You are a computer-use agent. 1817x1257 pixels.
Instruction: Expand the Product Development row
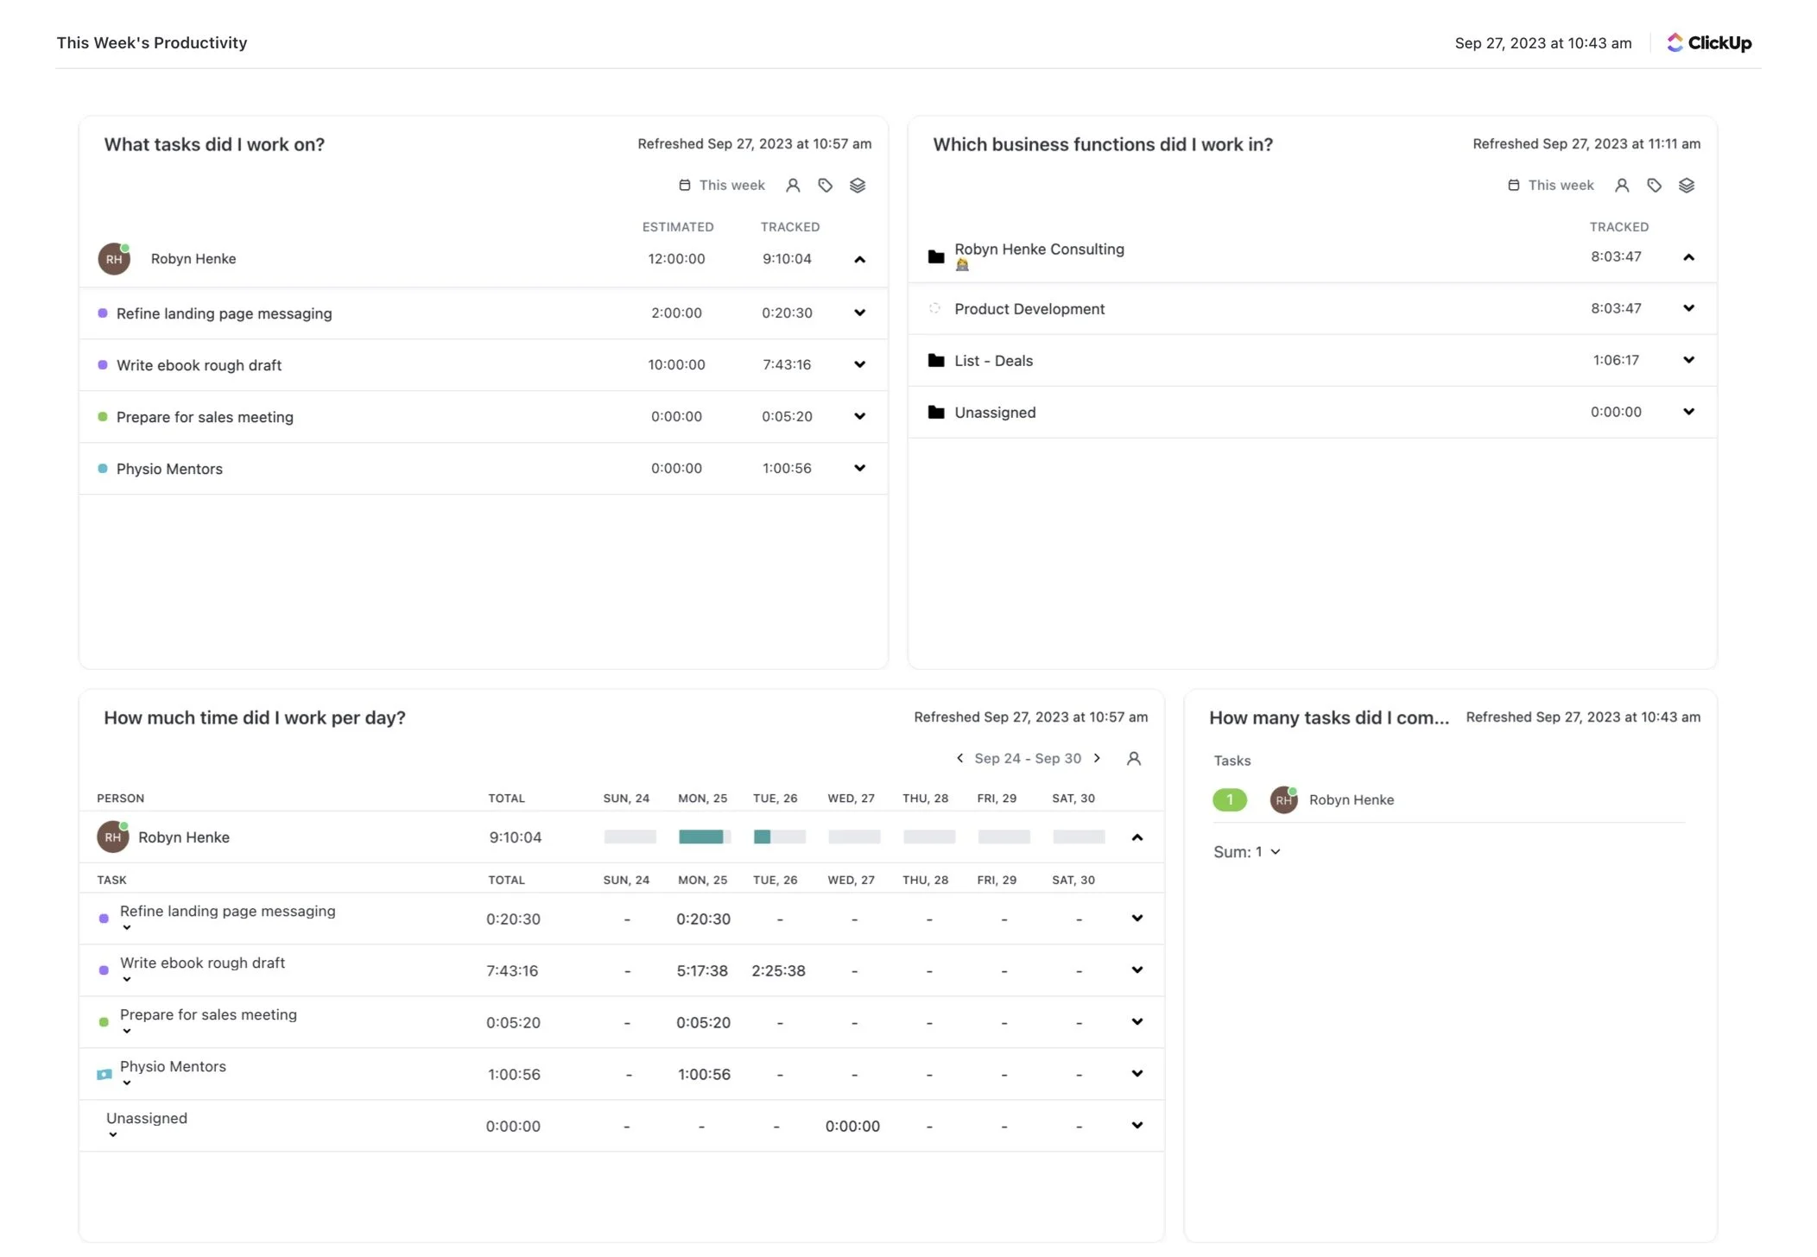pyautogui.click(x=1689, y=308)
